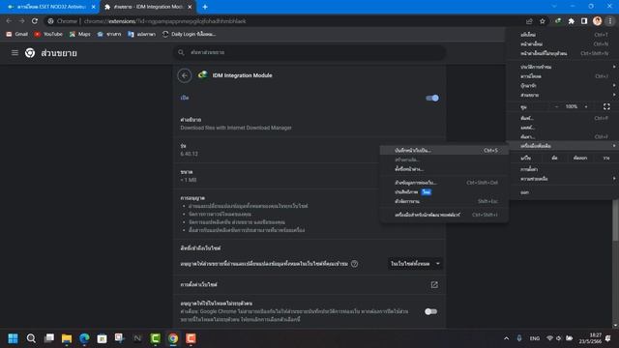Close the IDM Integration Module tab
Screen dimensions: 619x348
coord(190,7)
